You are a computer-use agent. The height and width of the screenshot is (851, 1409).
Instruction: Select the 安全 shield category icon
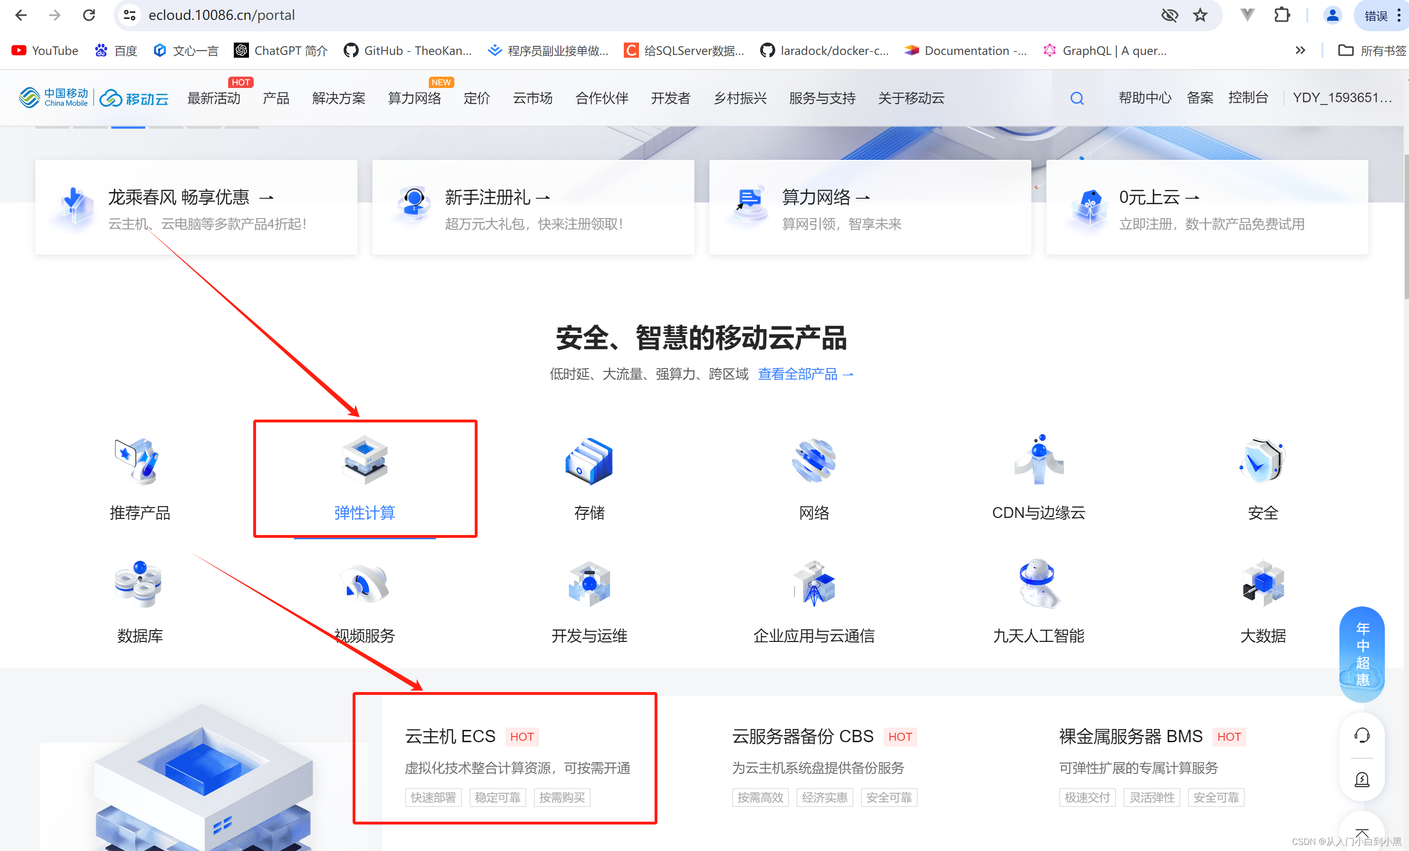pyautogui.click(x=1262, y=461)
